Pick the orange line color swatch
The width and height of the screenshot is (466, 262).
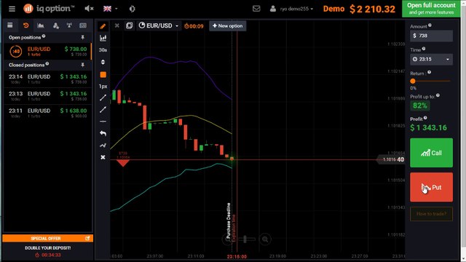click(x=103, y=74)
